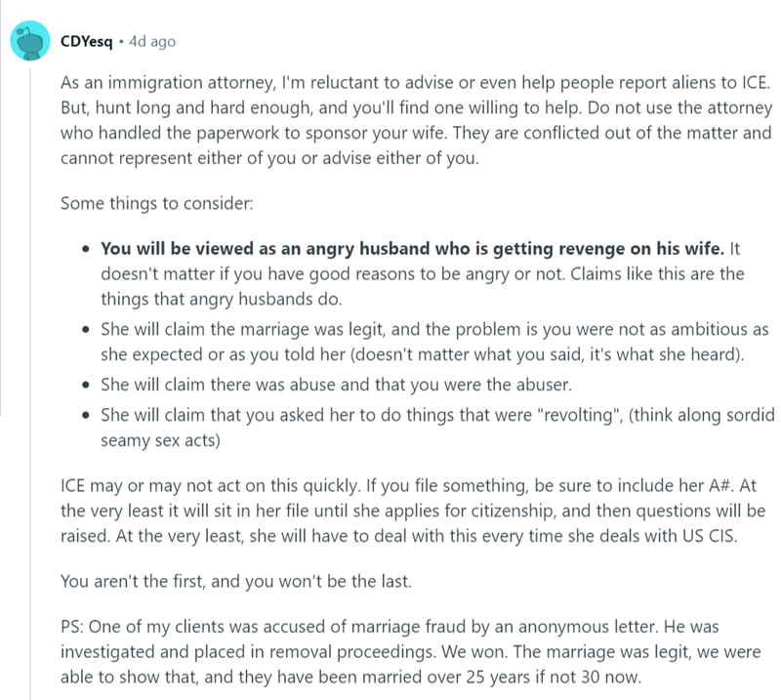Click the bullet dot before "She will claim there was abuse"
Viewport: 781px width, 700px height.
(87, 385)
